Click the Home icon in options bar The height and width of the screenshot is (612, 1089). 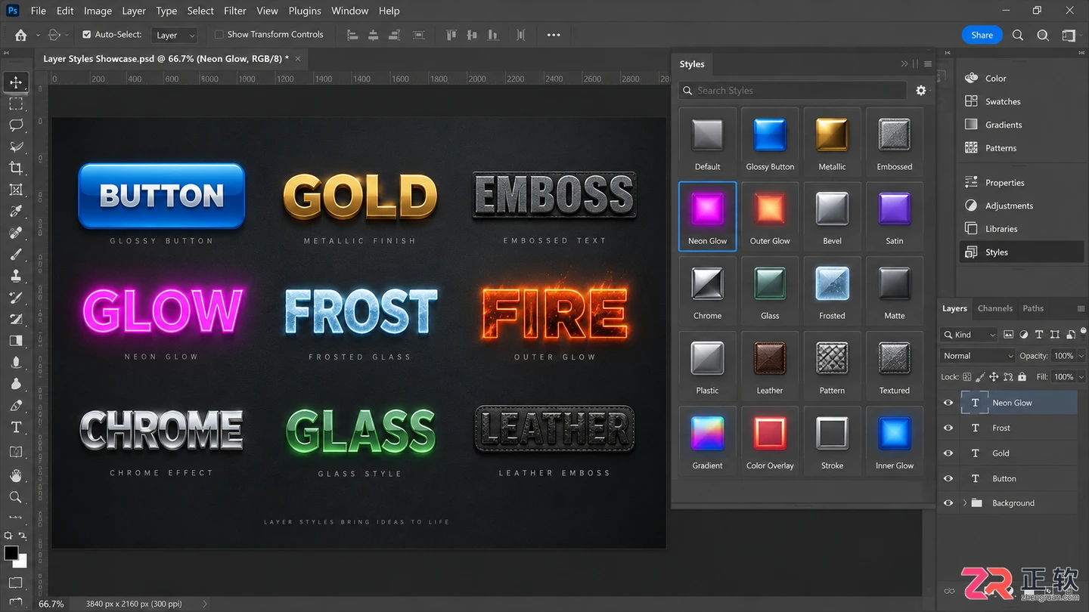pos(21,35)
